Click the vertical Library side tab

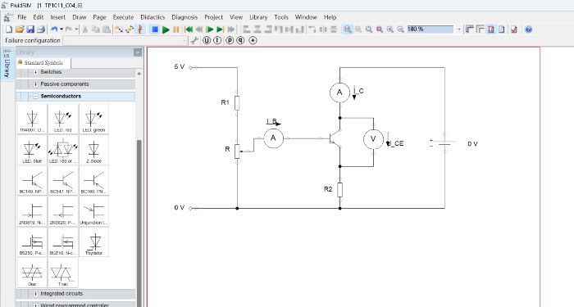(x=7, y=63)
